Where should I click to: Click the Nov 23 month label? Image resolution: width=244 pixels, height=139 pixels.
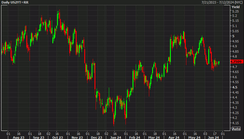point(77,137)
